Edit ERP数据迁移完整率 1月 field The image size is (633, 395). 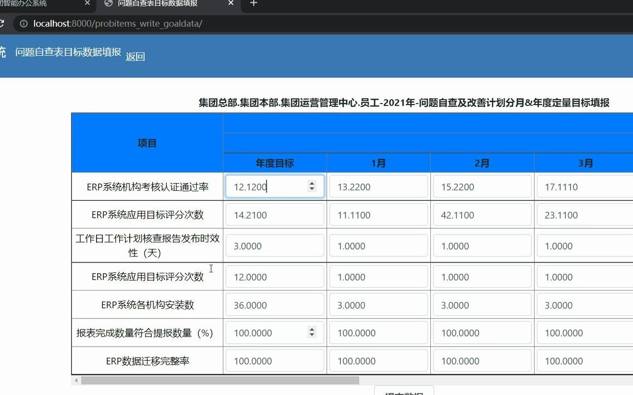(378, 361)
